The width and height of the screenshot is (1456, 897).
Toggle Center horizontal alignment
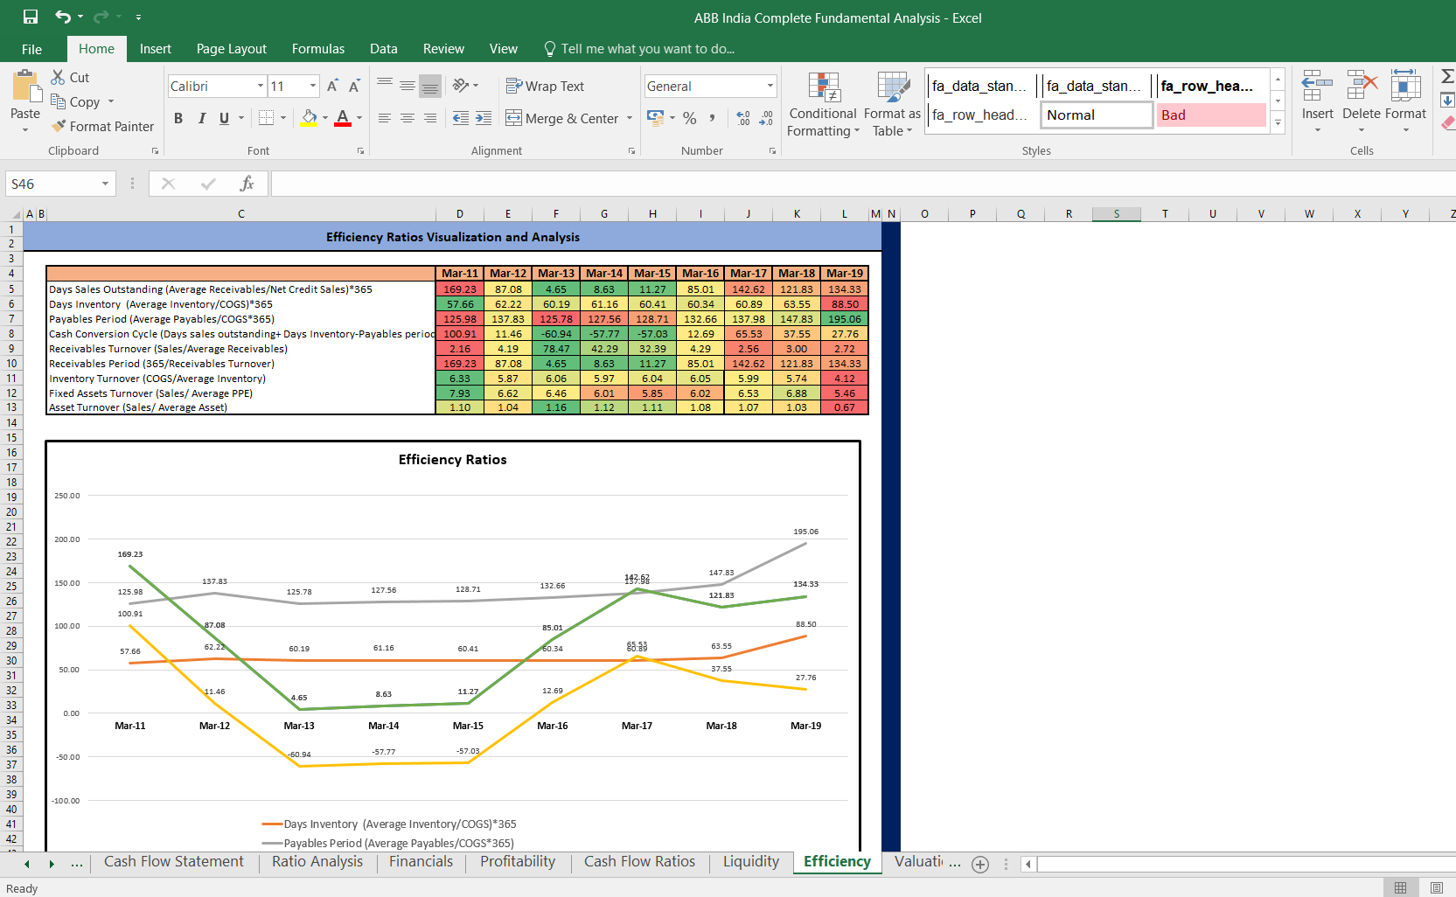point(408,118)
